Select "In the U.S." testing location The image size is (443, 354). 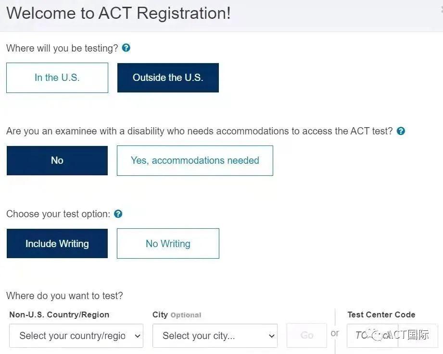point(57,78)
